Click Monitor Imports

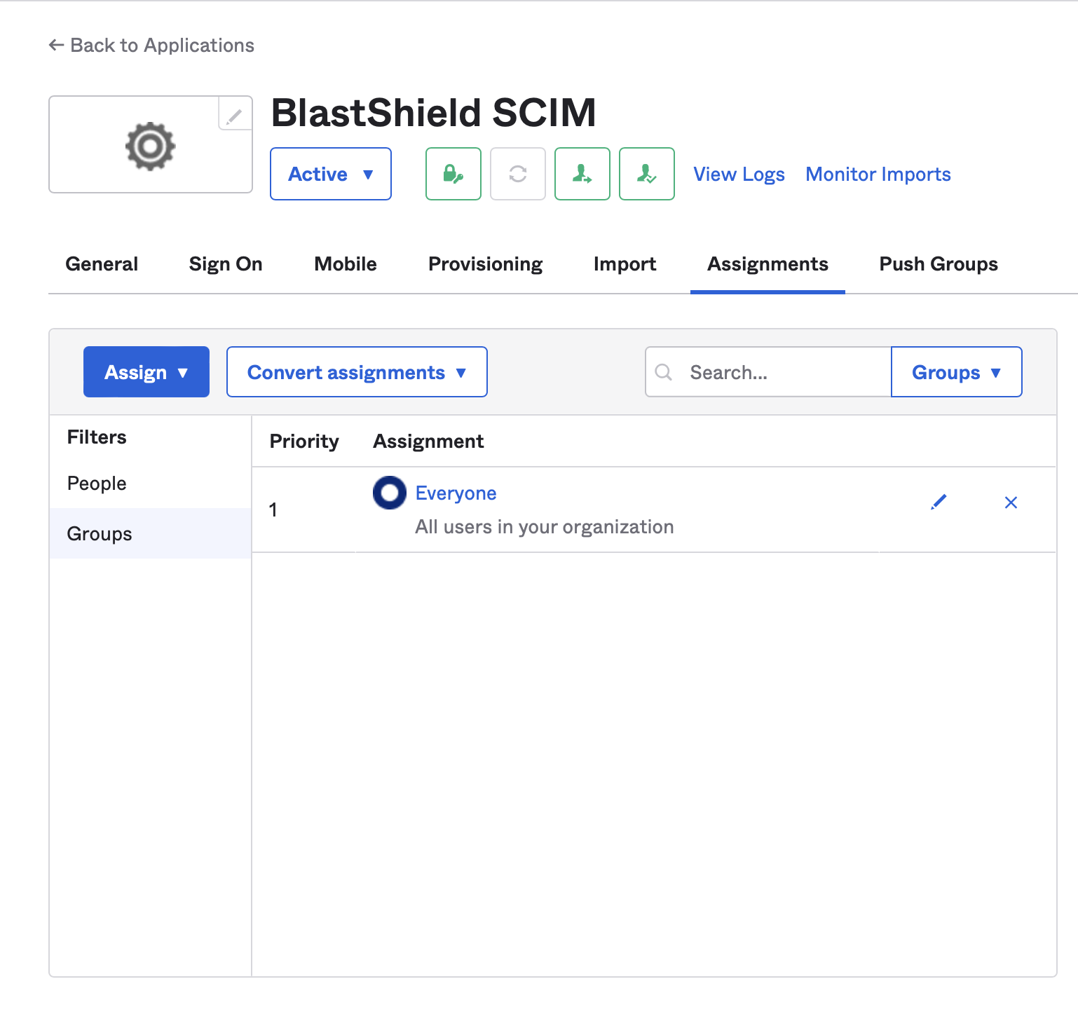pos(878,174)
